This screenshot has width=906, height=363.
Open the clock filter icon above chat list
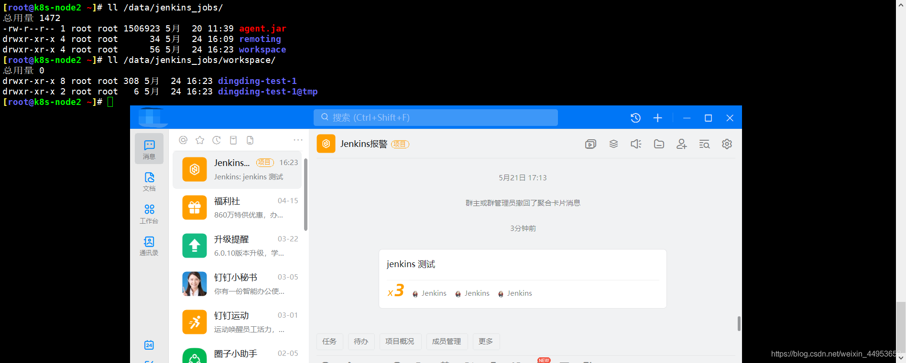click(217, 140)
